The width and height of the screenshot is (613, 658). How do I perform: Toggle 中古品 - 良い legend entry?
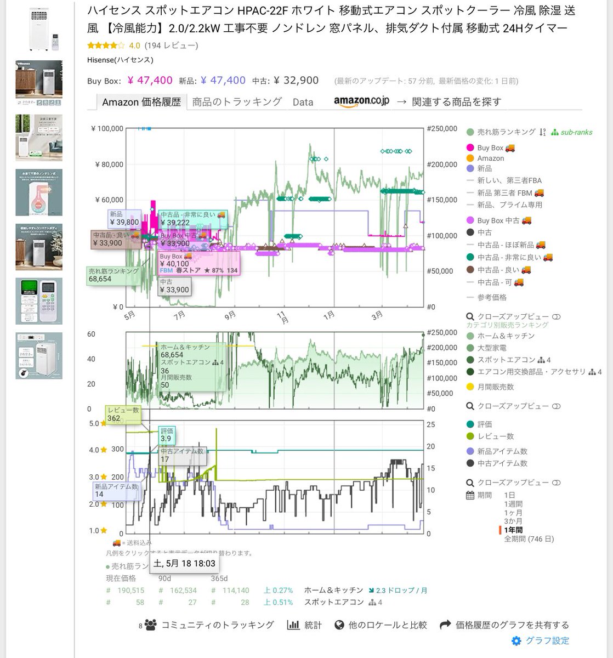point(498,269)
